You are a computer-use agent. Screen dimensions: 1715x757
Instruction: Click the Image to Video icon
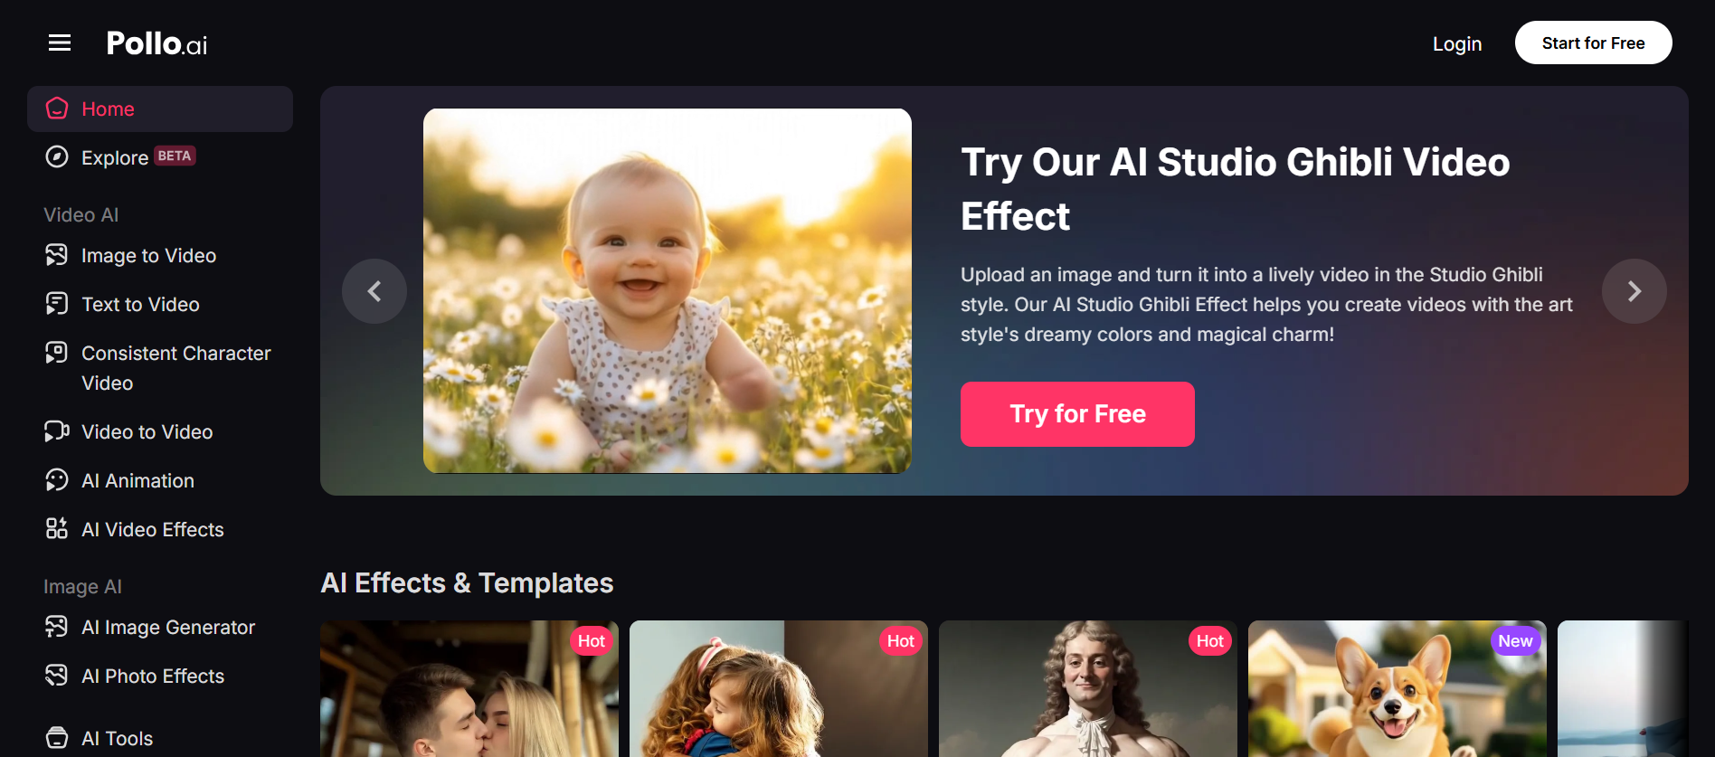[x=57, y=255]
